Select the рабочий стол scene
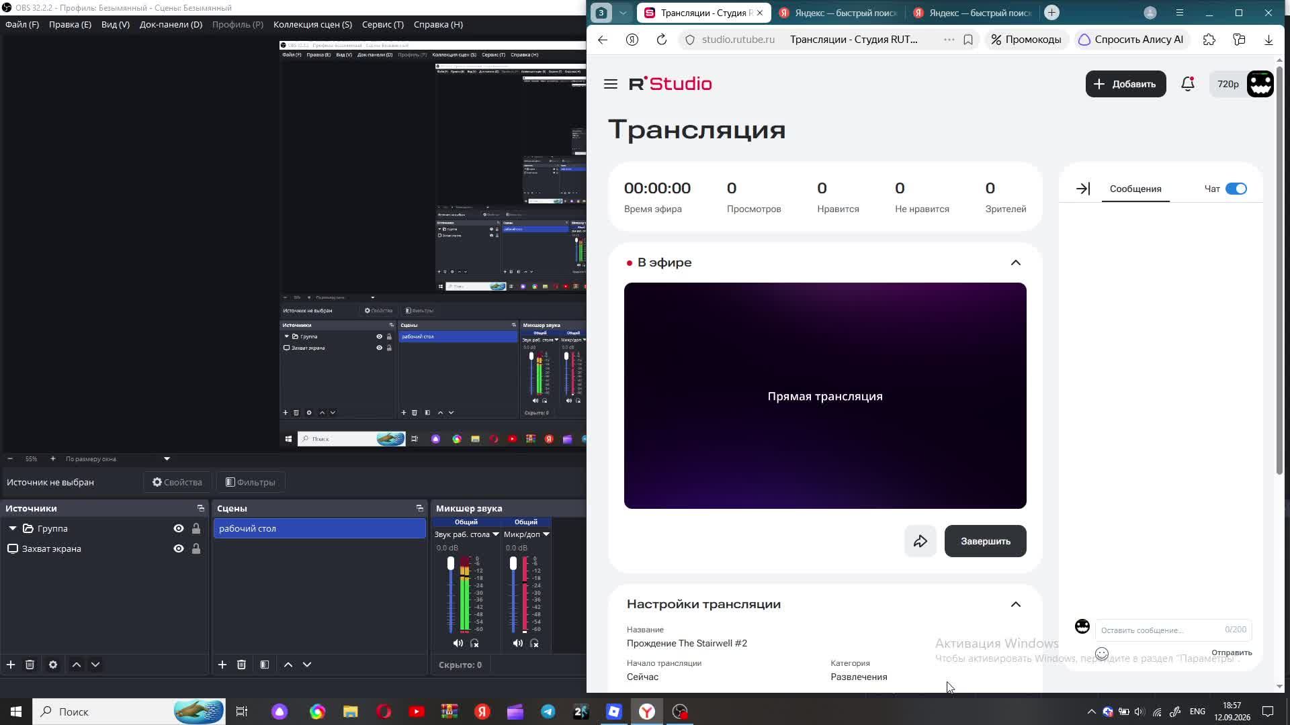The height and width of the screenshot is (725, 1290). point(320,528)
